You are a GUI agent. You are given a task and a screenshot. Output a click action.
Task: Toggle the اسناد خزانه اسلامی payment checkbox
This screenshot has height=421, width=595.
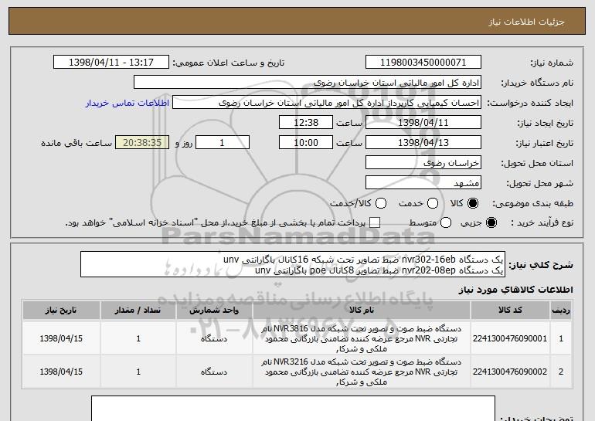[x=375, y=223]
